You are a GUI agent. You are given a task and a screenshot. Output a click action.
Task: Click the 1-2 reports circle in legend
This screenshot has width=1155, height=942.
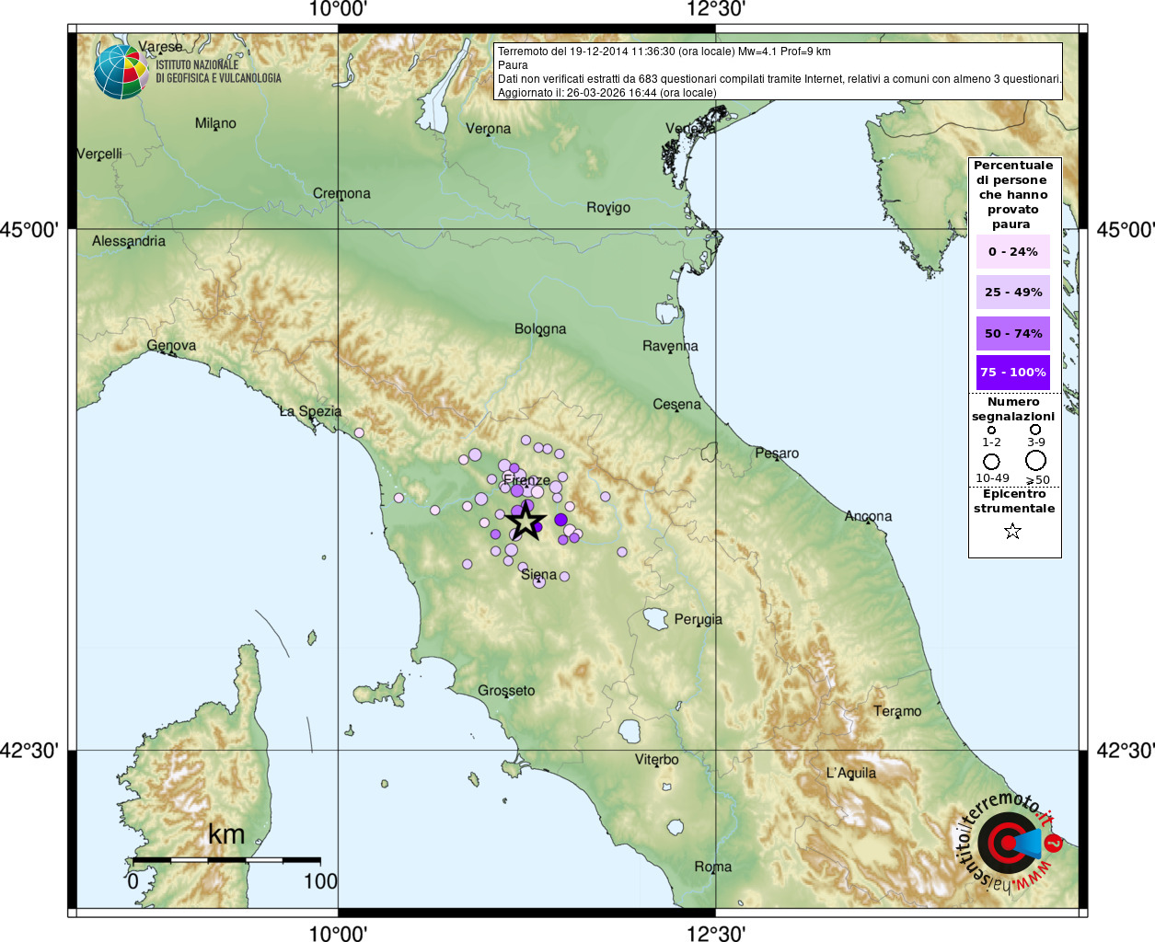click(991, 430)
